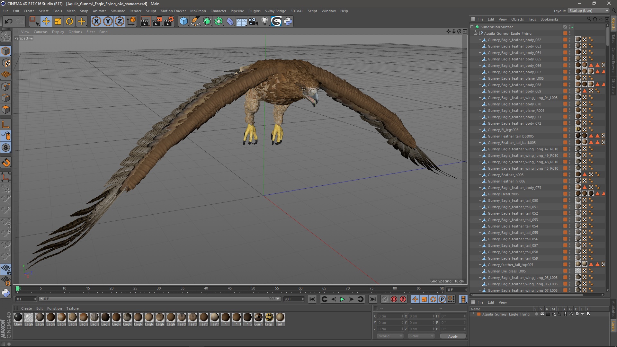Click Make Editable icon in left sidebar

click(x=6, y=37)
